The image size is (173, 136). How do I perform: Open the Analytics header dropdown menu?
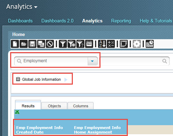tap(22, 7)
